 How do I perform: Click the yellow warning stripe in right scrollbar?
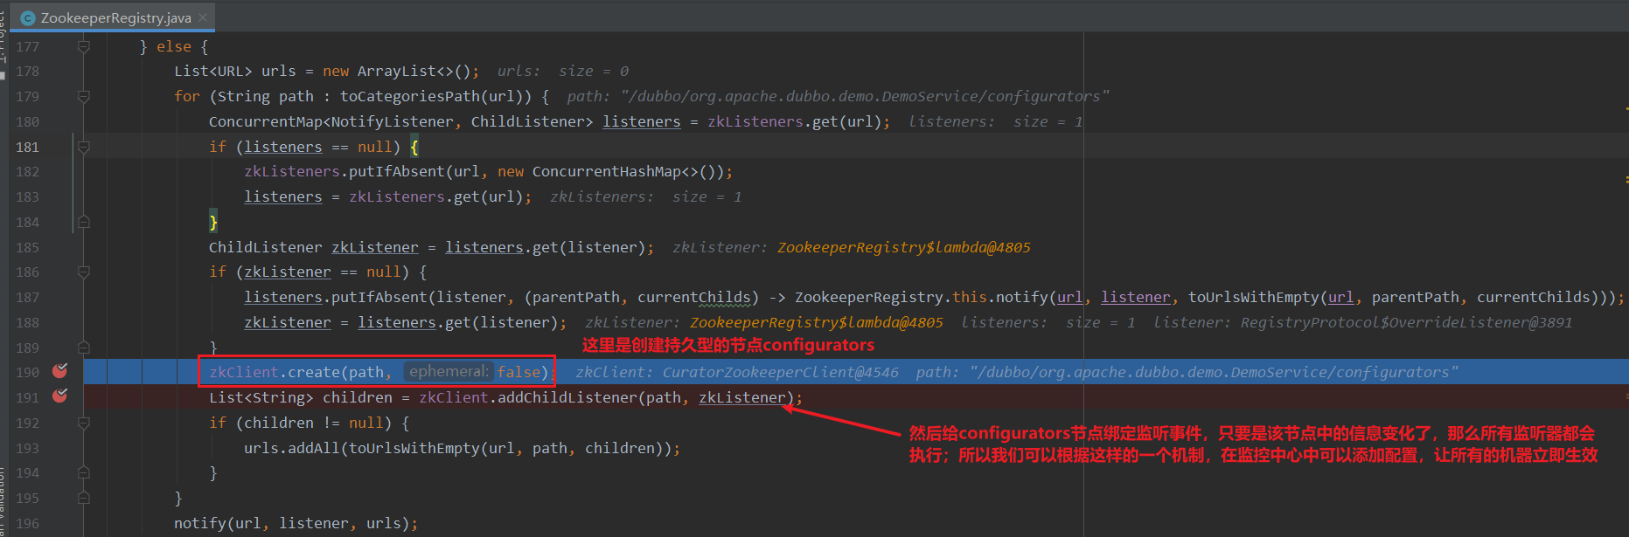tap(1626, 108)
